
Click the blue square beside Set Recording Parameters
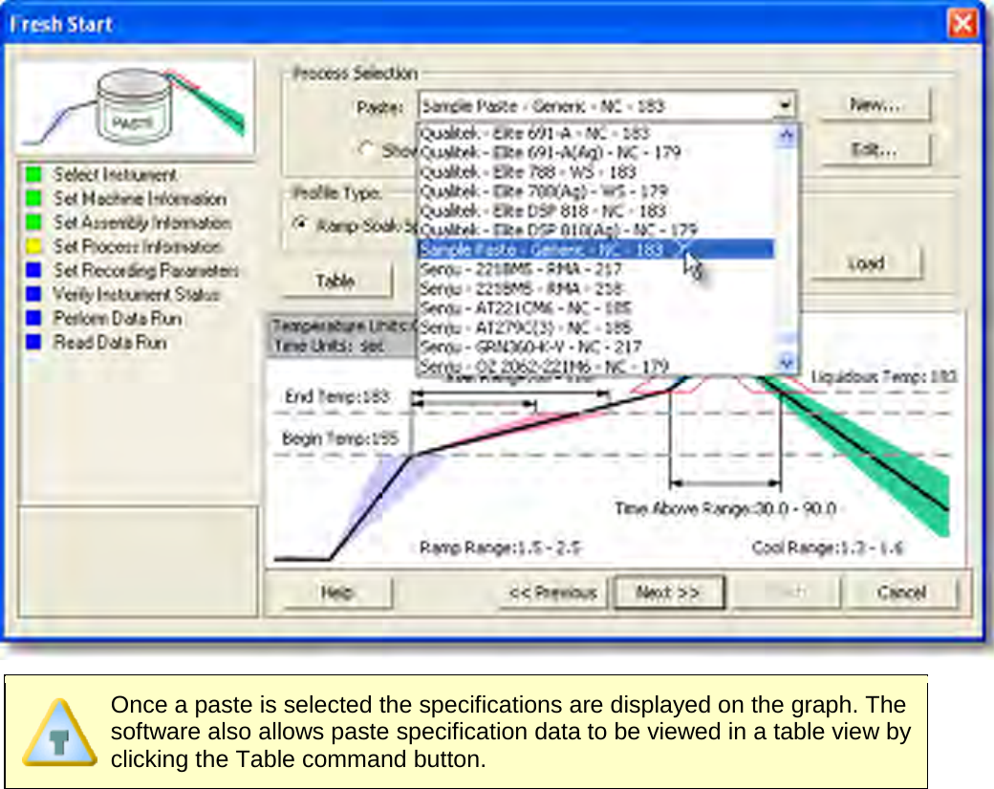coord(33,270)
